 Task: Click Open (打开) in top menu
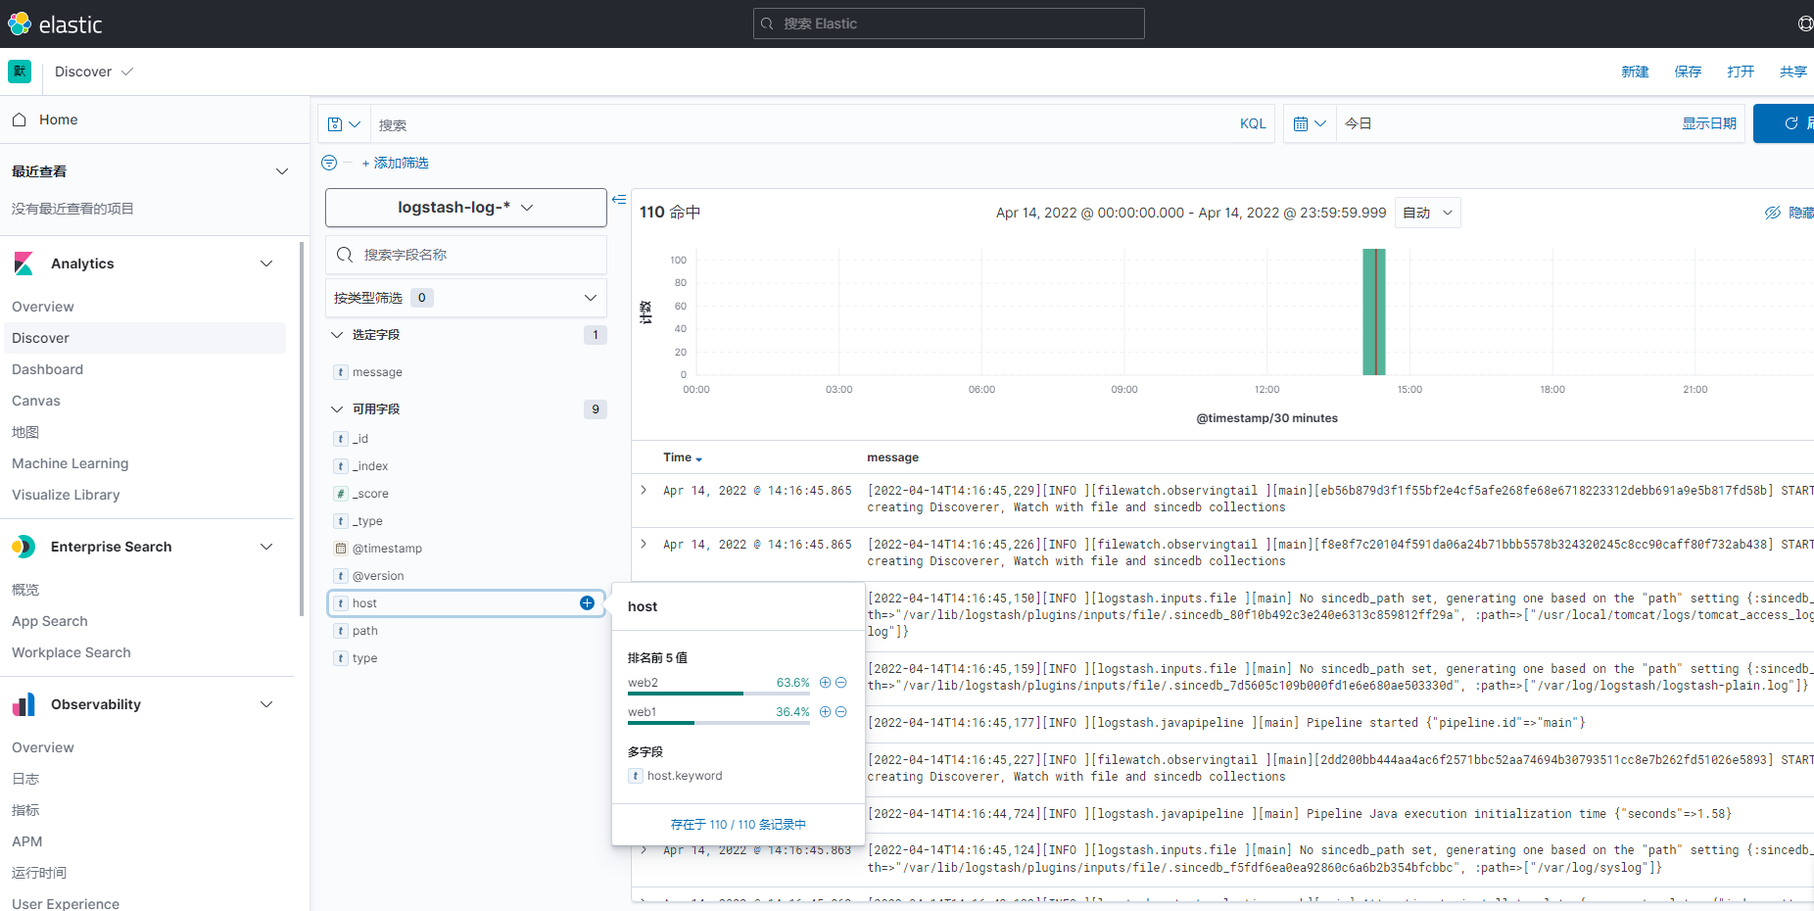click(x=1741, y=72)
